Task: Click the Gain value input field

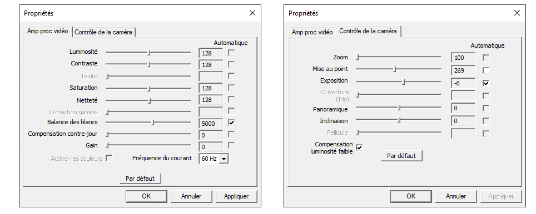Action: [211, 147]
